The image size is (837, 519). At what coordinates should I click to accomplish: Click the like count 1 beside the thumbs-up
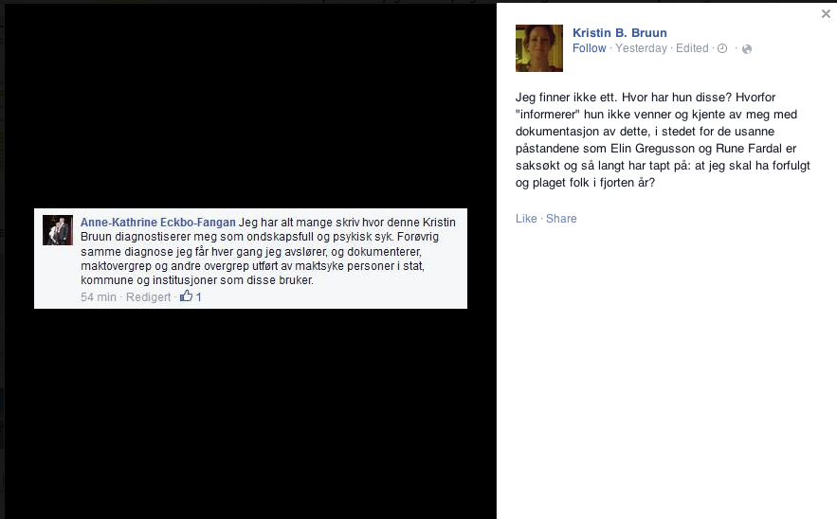coord(198,297)
